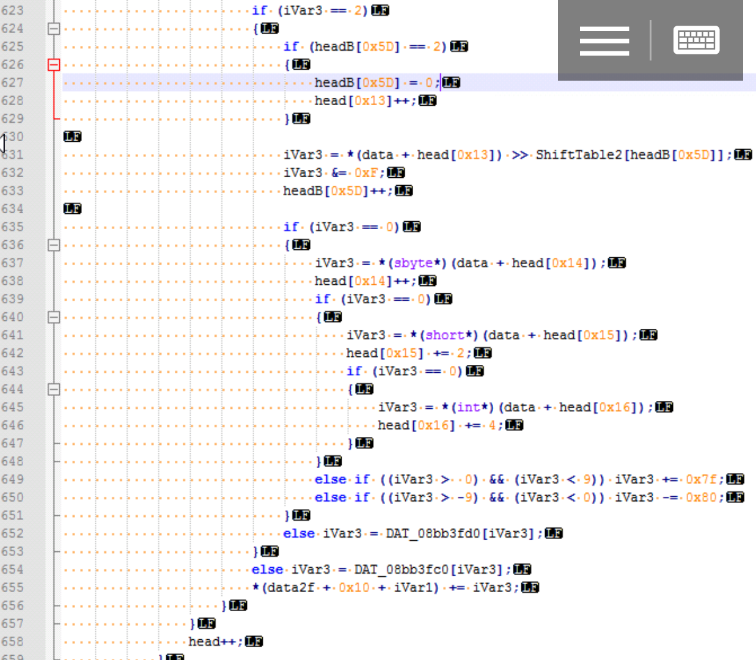Click the "iVar3 &= 0xF;" statement
The width and height of the screenshot is (756, 660).
pos(334,173)
